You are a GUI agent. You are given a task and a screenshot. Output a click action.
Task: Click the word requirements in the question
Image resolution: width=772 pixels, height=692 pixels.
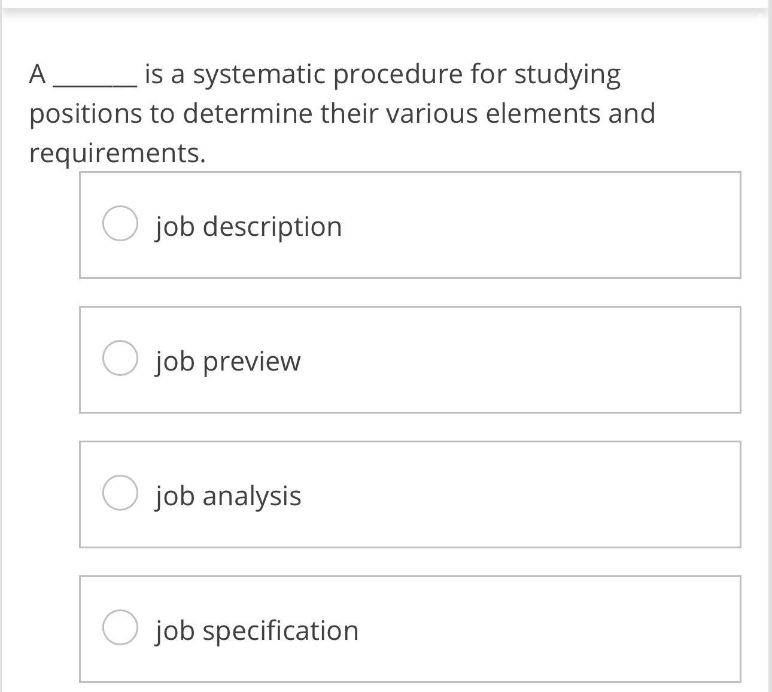[117, 153]
